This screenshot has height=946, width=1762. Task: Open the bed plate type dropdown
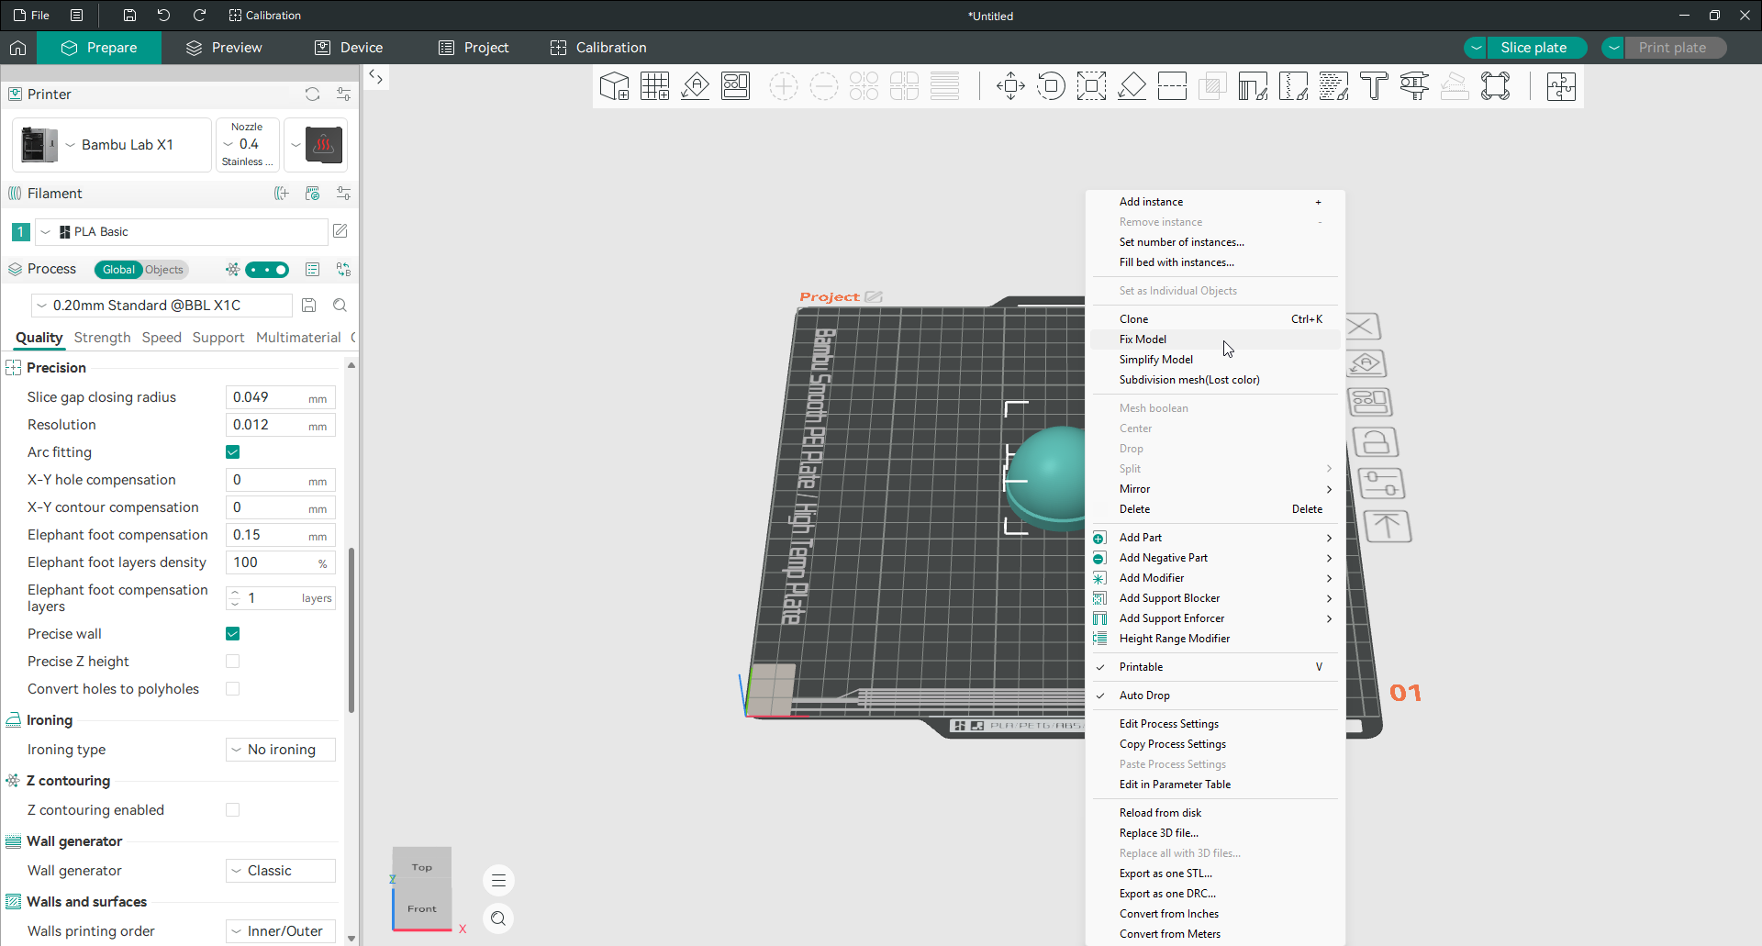pyautogui.click(x=316, y=145)
